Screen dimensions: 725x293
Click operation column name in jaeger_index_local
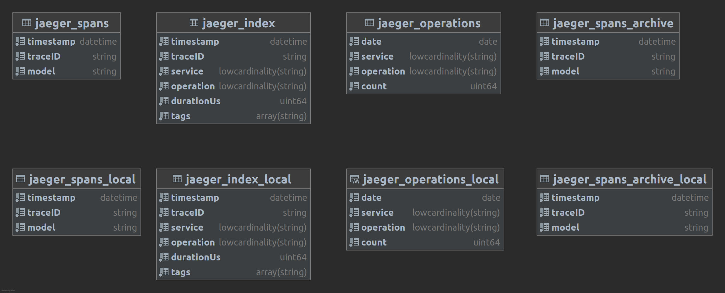coord(193,243)
